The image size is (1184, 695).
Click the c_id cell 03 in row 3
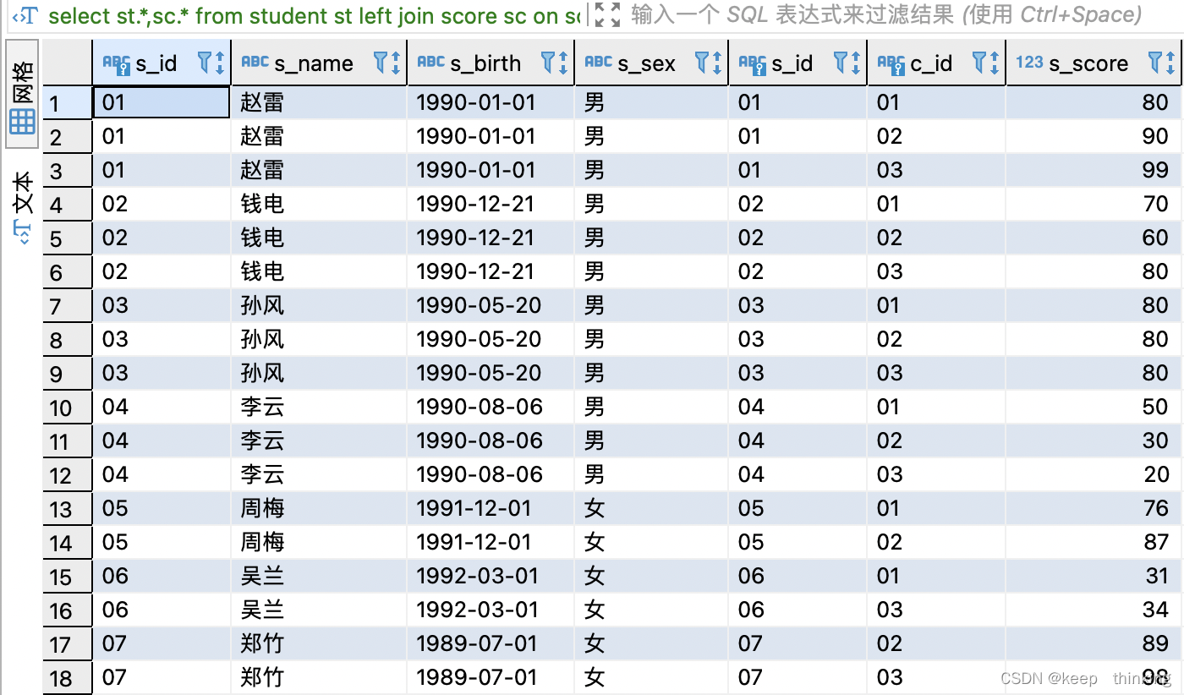tap(936, 170)
